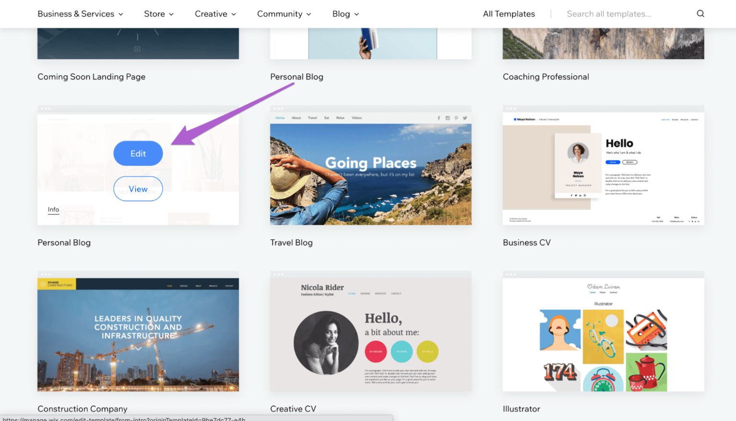Open the three-dot menu on the Personal Blog card
This screenshot has height=421, width=736.
46,110
